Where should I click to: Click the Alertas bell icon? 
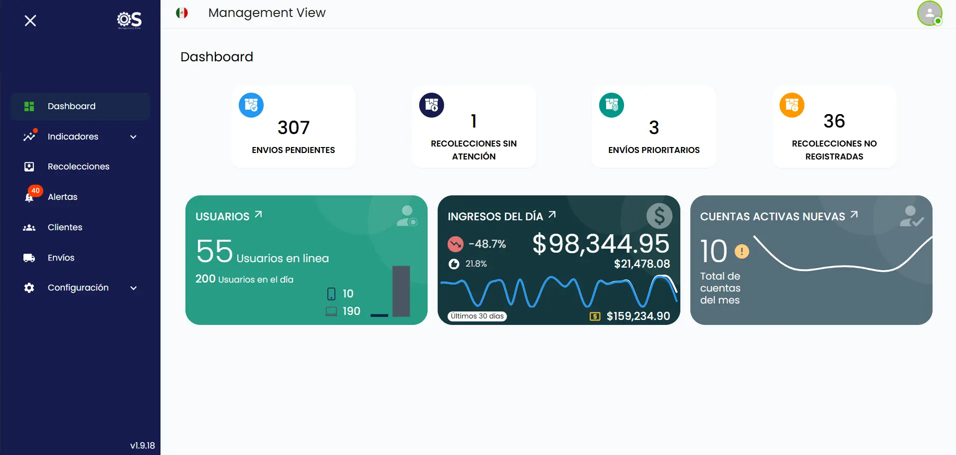(29, 198)
